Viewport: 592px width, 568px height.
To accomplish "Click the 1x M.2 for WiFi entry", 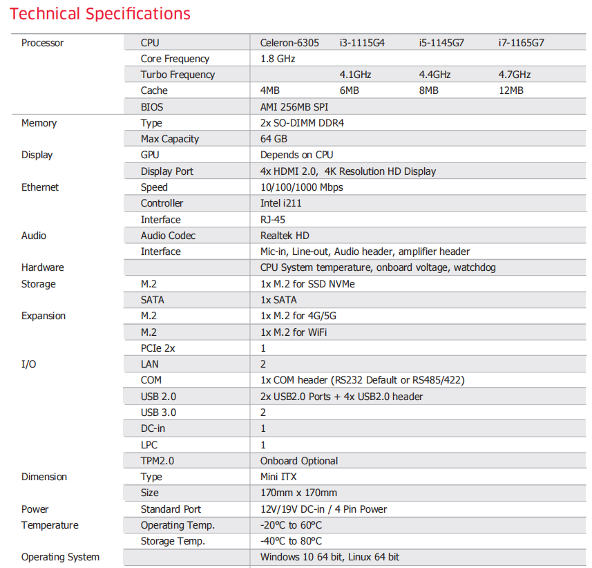I will click(x=294, y=332).
